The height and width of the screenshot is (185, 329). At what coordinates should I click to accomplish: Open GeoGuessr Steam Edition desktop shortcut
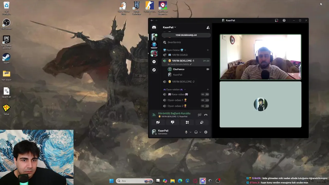(163, 8)
